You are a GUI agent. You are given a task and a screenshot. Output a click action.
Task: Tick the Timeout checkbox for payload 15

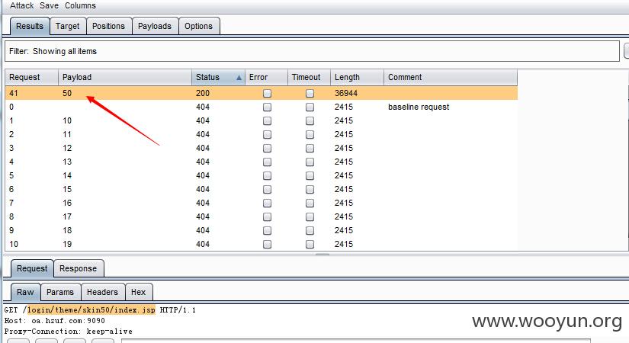coord(310,189)
